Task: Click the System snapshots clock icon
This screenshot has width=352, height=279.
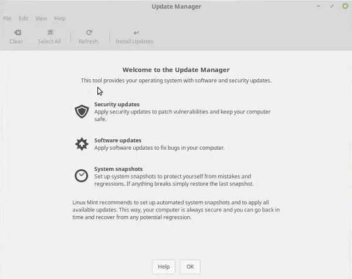Action: pos(82,176)
